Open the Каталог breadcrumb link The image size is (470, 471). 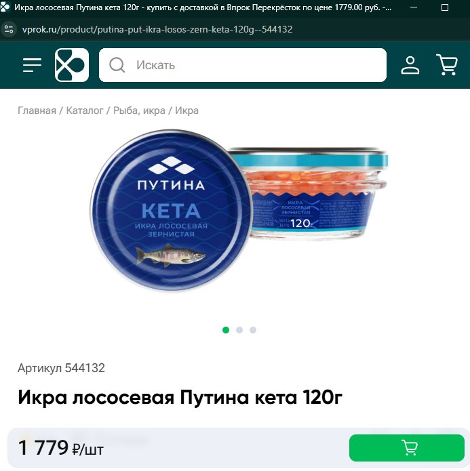click(85, 110)
